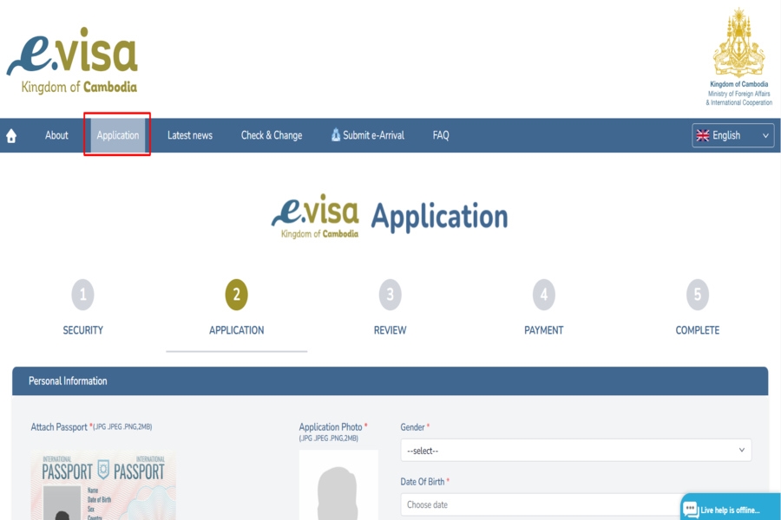
Task: Click the PAYMENT step label
Action: point(544,330)
